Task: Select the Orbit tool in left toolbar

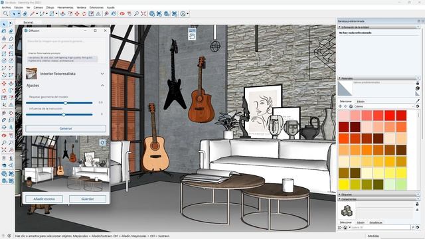Action: [x=4, y=135]
